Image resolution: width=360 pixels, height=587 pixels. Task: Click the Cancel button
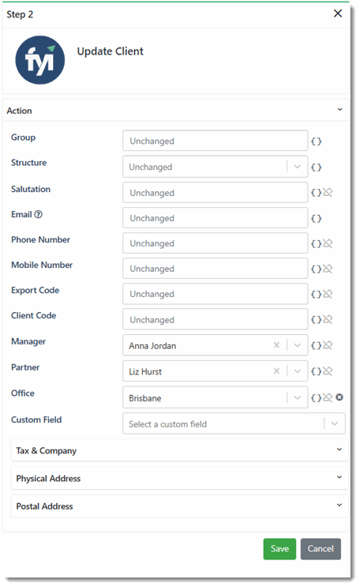click(x=321, y=549)
